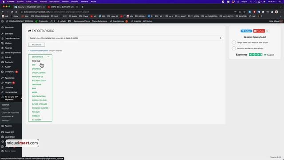Screen dimensions: 284x160
Task: Collapse the EXPORTAR A dropdown
Action: point(40,57)
